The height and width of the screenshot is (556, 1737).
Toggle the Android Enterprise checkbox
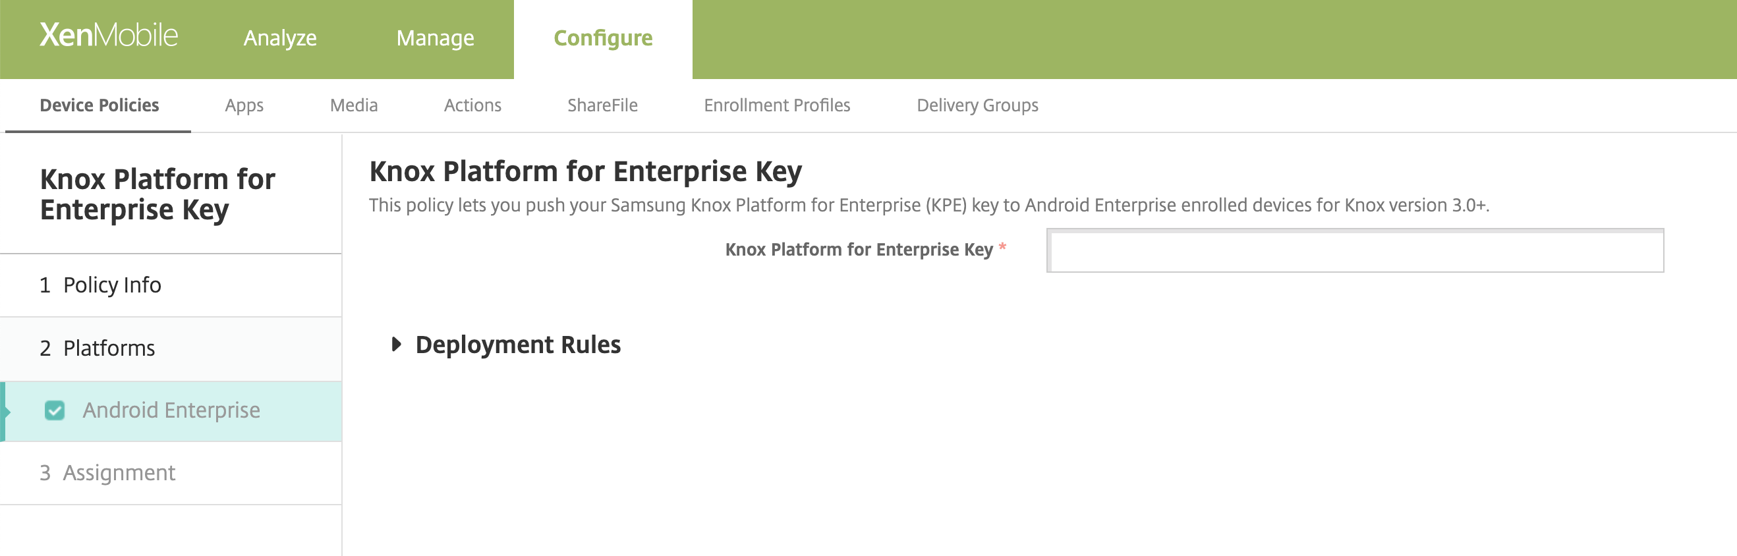[x=55, y=410]
